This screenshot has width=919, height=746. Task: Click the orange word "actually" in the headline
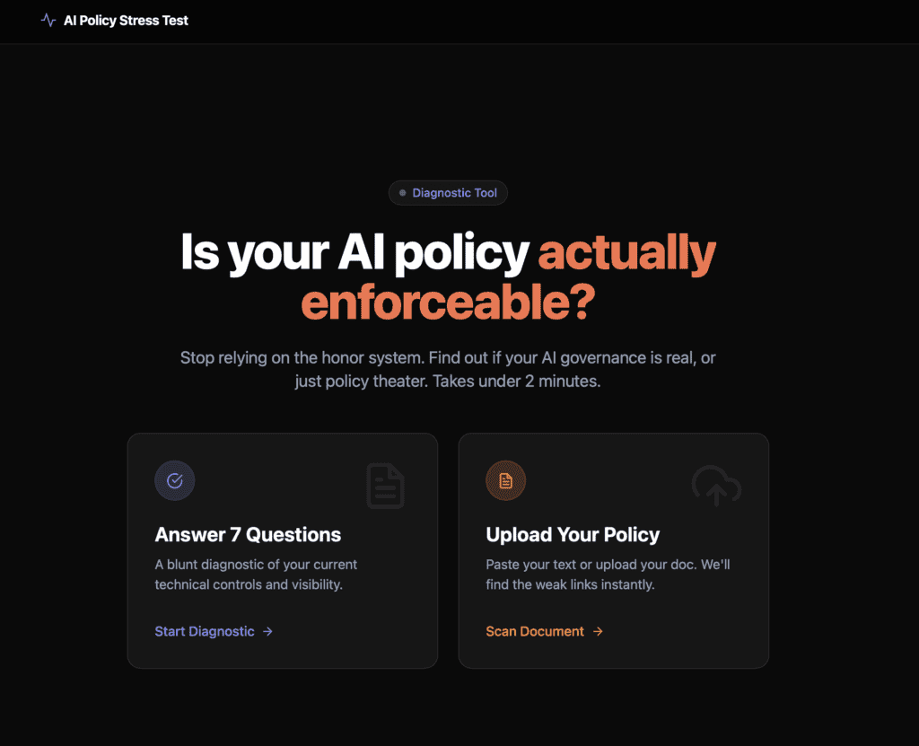pyautogui.click(x=626, y=253)
